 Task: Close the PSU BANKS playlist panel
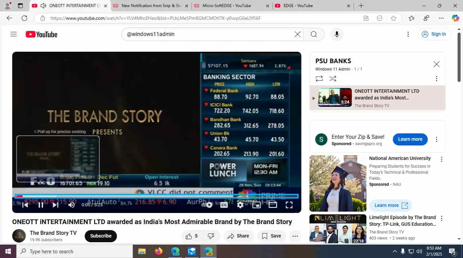click(436, 64)
